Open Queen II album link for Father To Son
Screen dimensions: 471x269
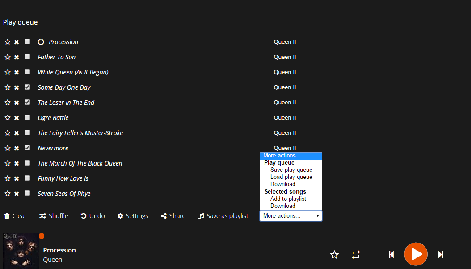click(x=285, y=57)
